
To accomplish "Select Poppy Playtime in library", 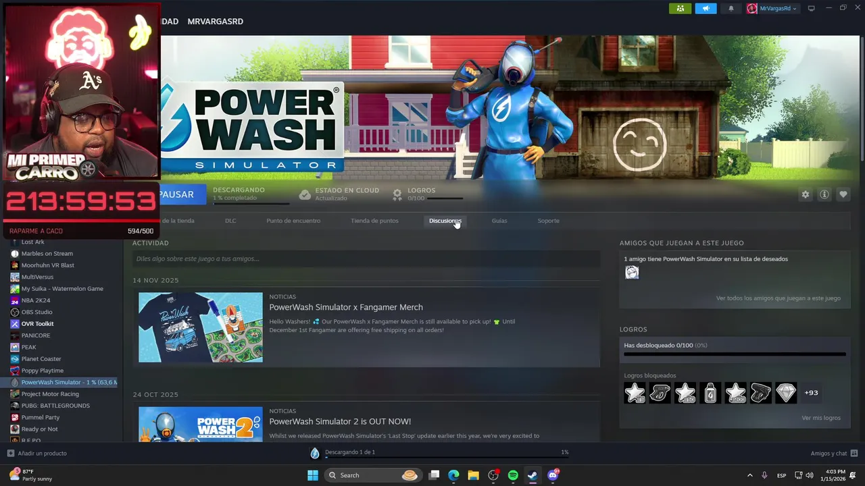I will pyautogui.click(x=42, y=371).
